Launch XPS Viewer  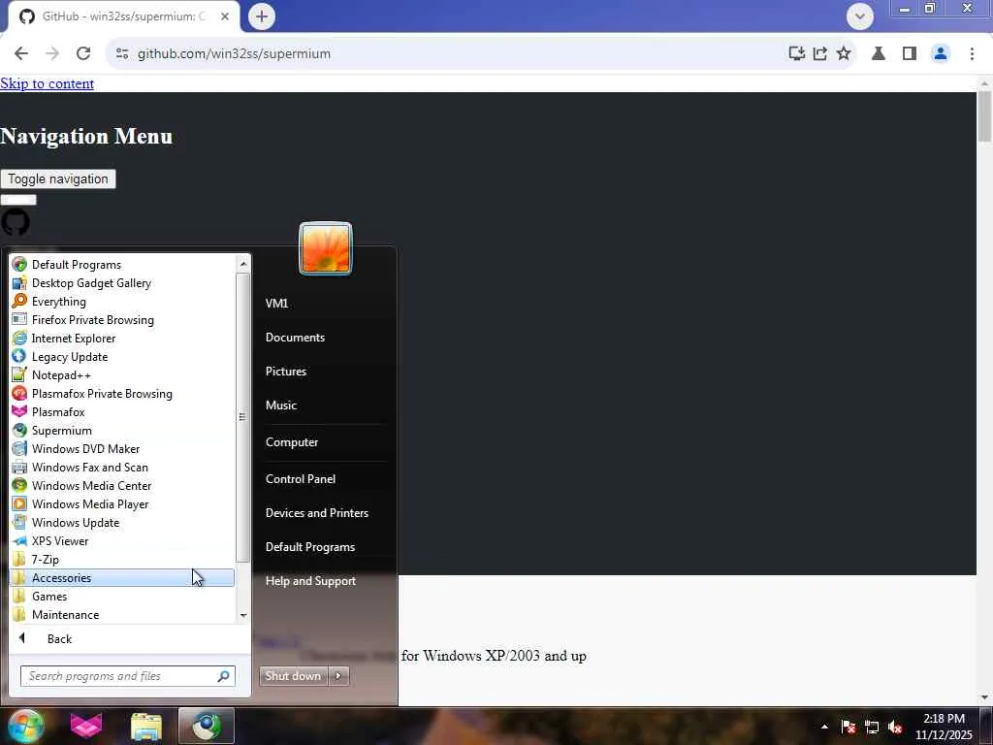pyautogui.click(x=122, y=540)
